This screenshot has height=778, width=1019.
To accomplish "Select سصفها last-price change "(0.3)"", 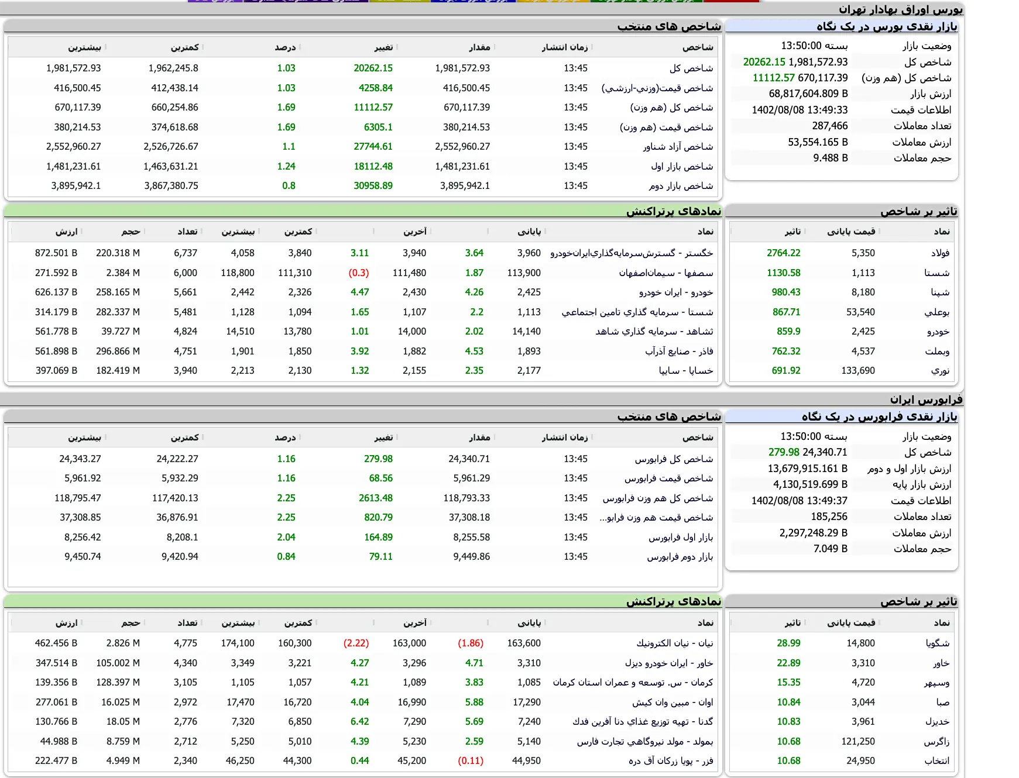I will [x=359, y=273].
